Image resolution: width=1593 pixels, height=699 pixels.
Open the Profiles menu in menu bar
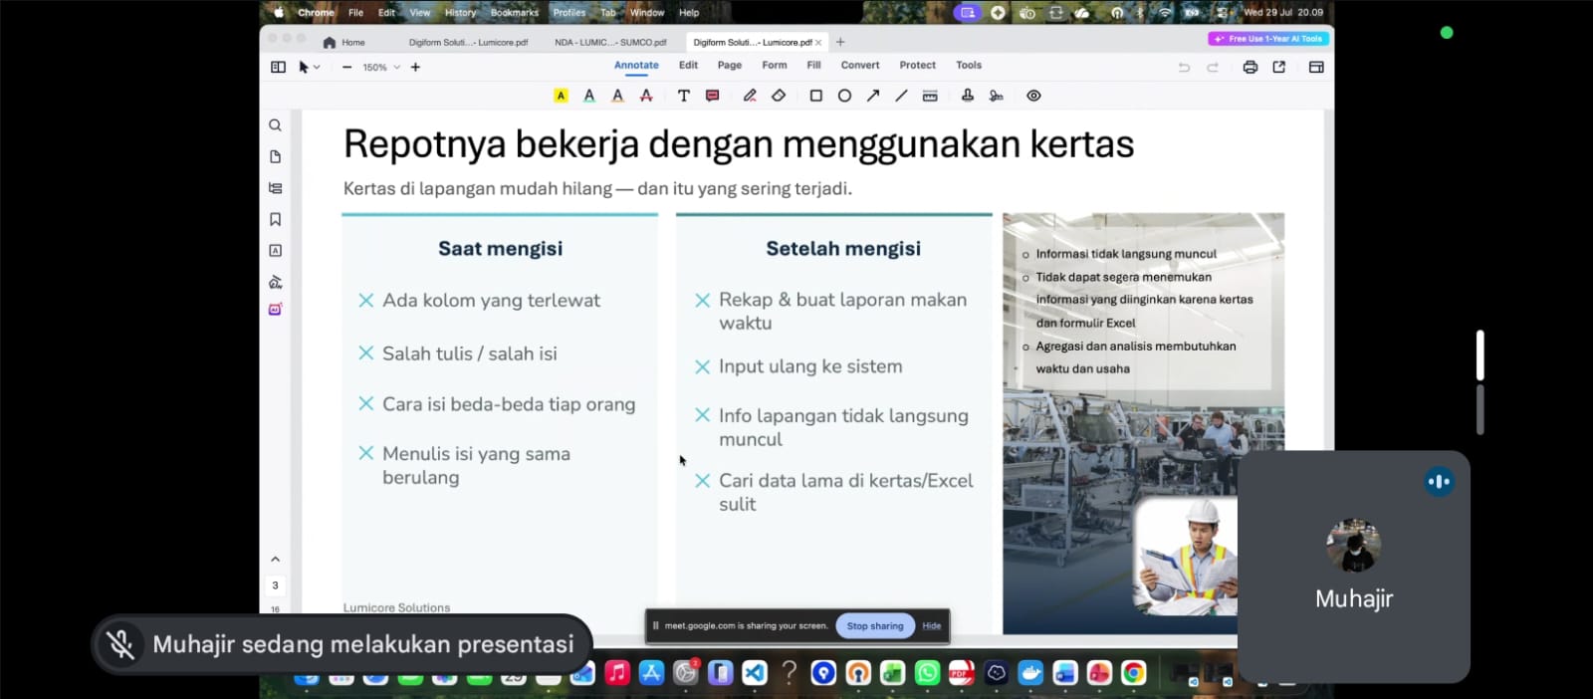pyautogui.click(x=569, y=12)
